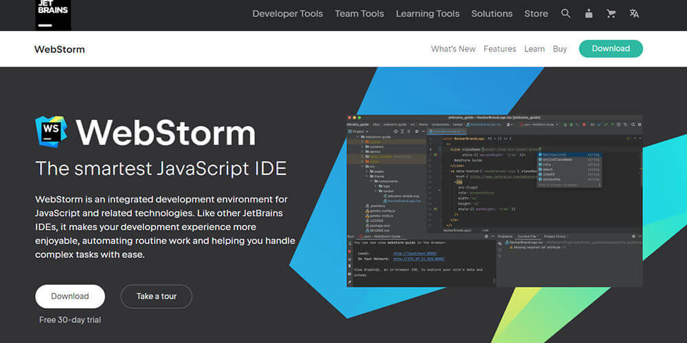The height and width of the screenshot is (343, 687).
Task: Click the Collapse All icon in Project panel
Action: pyautogui.click(x=409, y=131)
